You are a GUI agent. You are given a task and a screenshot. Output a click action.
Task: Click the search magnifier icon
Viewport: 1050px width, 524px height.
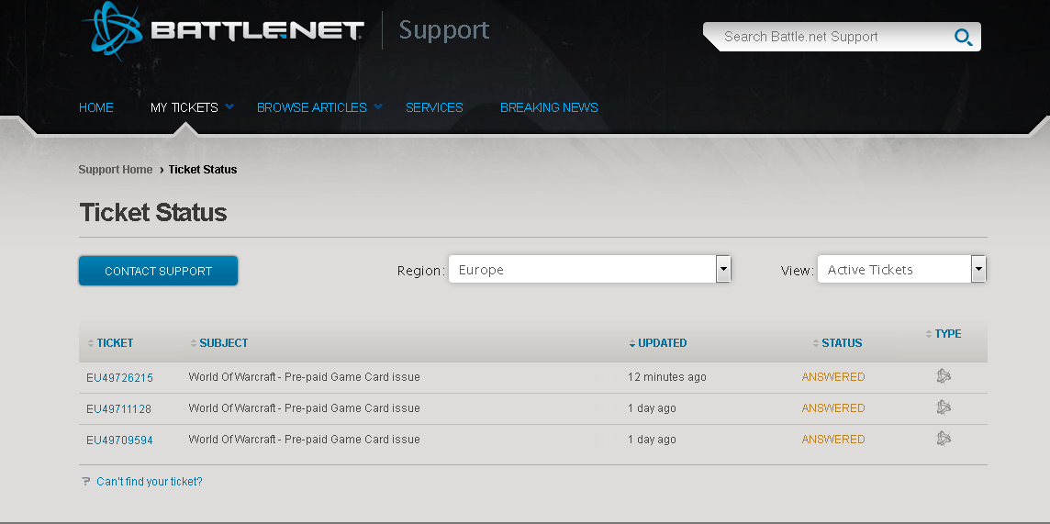pos(963,37)
